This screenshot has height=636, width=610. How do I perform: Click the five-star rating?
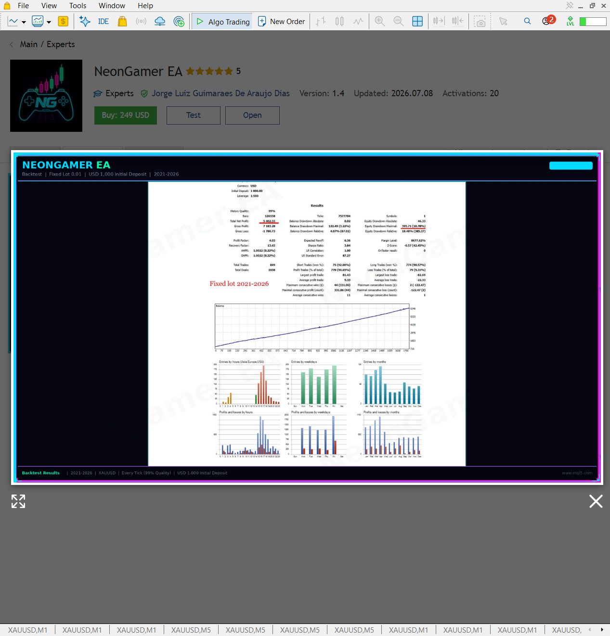click(209, 71)
